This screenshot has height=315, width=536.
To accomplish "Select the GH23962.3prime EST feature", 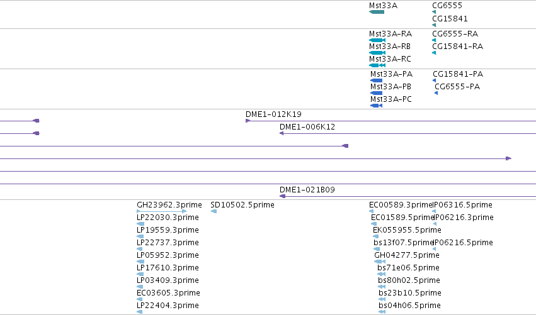I will [162, 211].
